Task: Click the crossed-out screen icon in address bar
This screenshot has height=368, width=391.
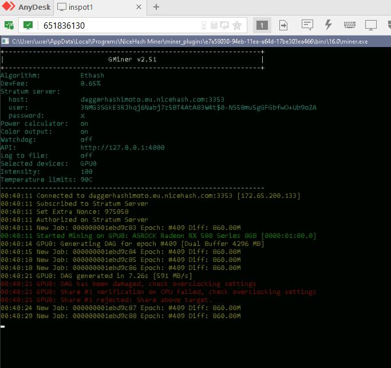Action: click(x=224, y=25)
